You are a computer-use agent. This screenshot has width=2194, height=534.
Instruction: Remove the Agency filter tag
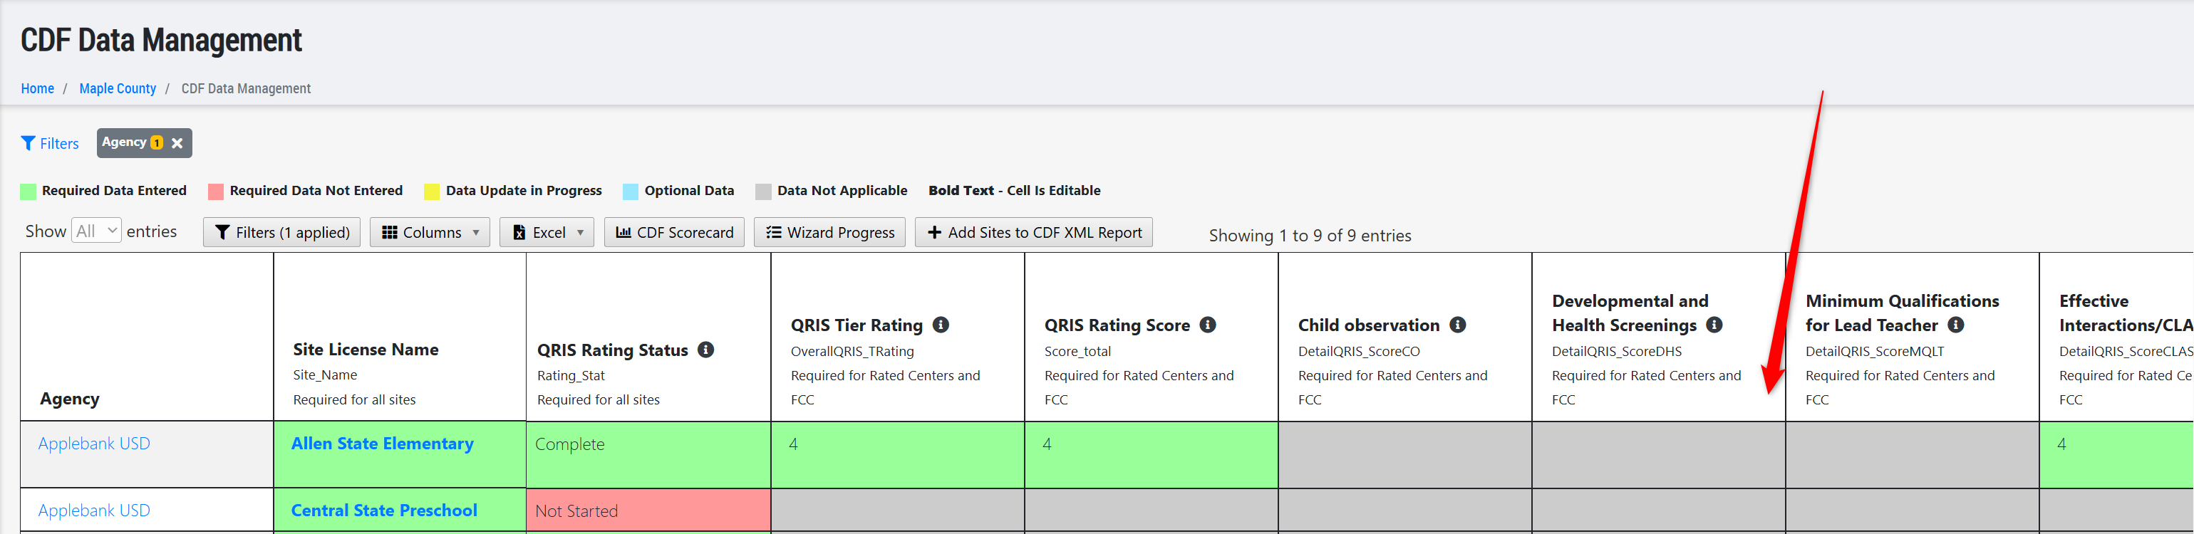[177, 143]
